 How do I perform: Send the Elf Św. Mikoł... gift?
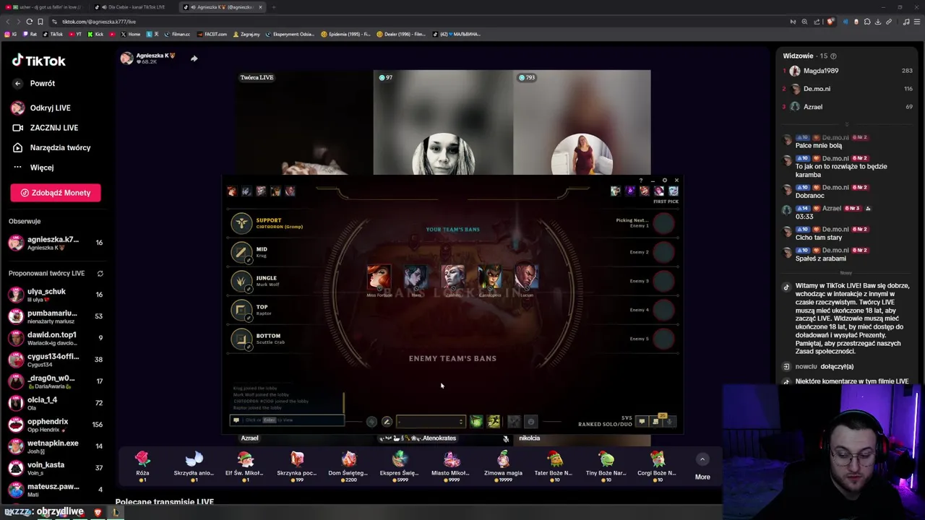coord(245,465)
